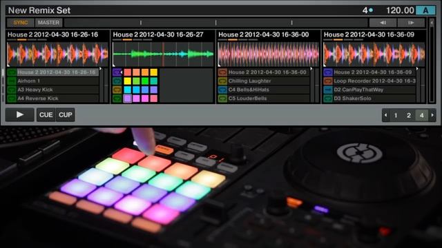
Task: Click loop icon beside 'Airhorn 1' sample
Action: click(x=12, y=81)
